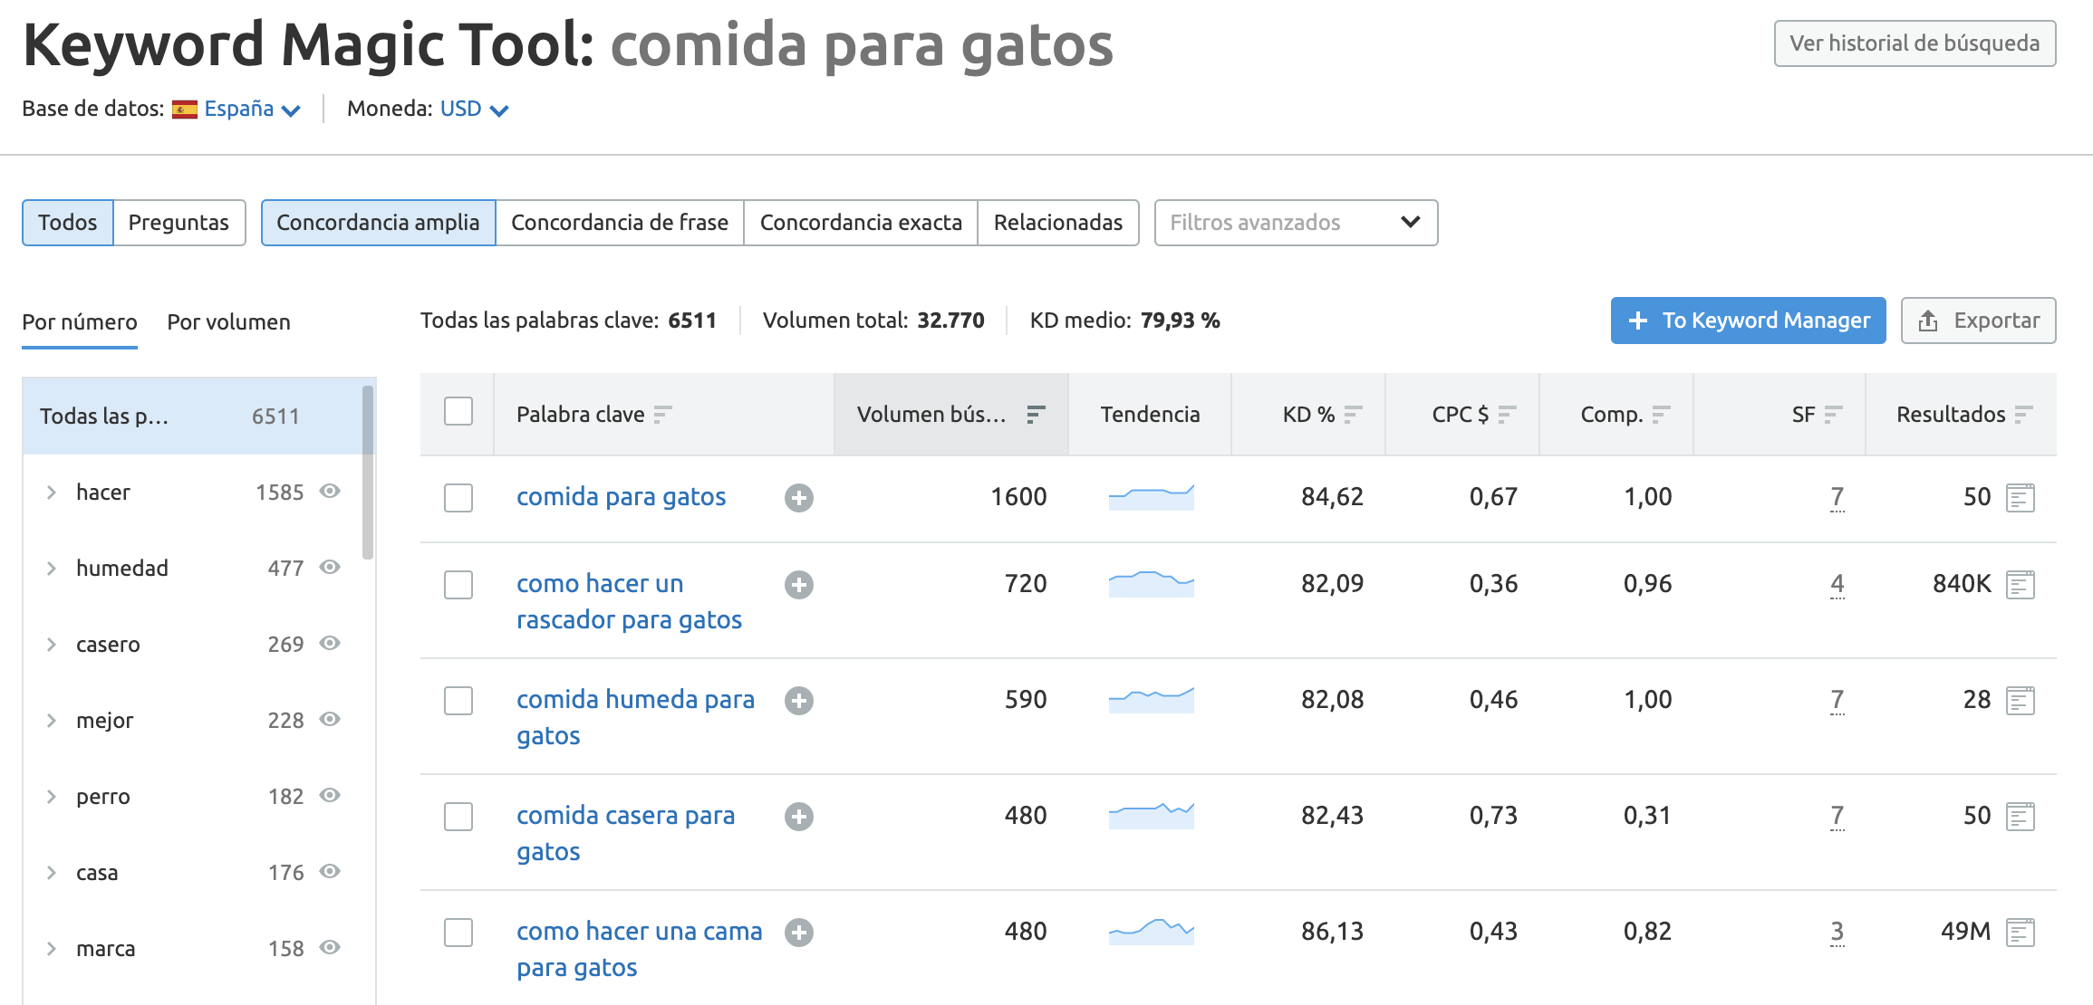
Task: Add 'comida casera para gatos' plus icon
Action: point(798,817)
